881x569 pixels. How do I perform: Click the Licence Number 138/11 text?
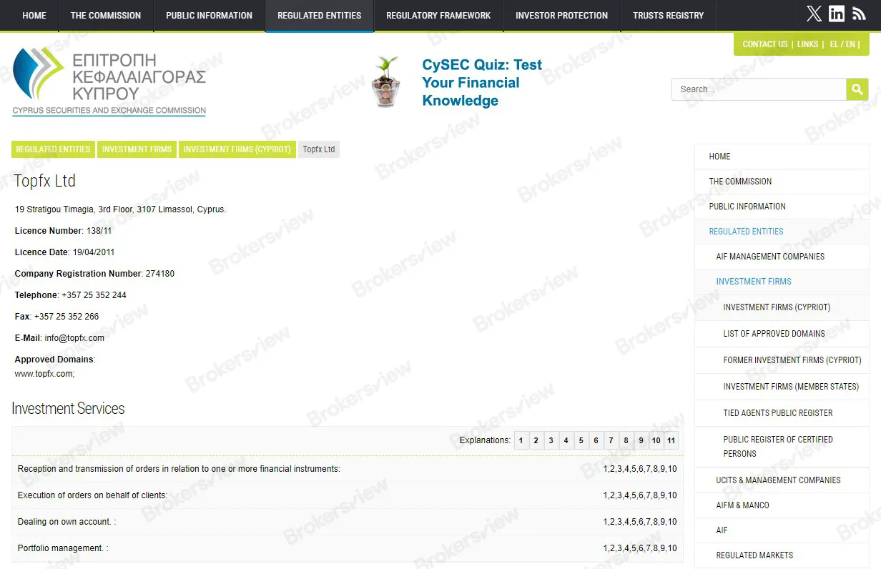63,231
